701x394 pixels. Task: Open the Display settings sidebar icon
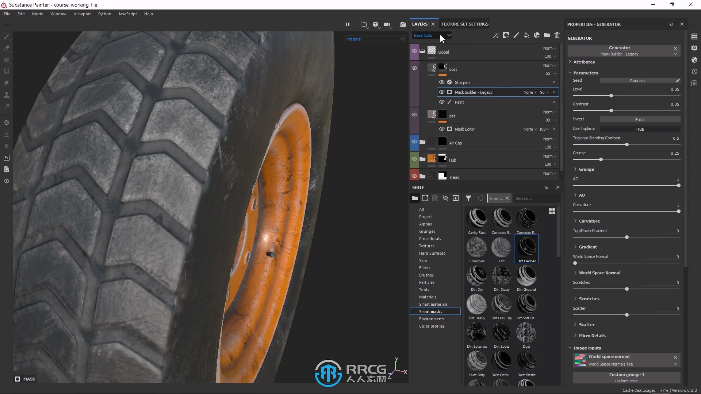pos(694,48)
